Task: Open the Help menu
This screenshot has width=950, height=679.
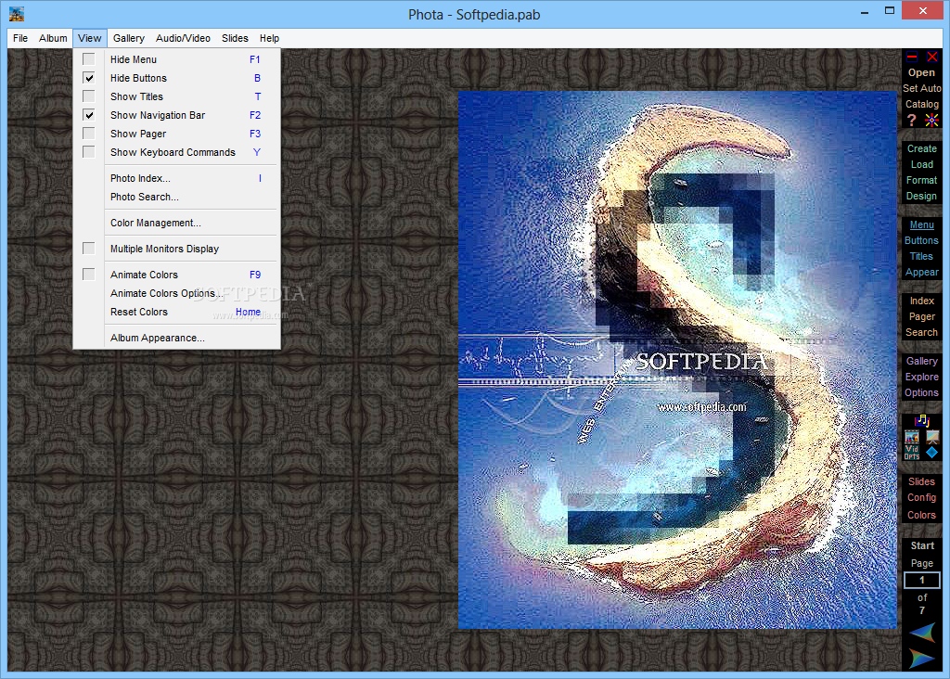Action: pos(269,38)
